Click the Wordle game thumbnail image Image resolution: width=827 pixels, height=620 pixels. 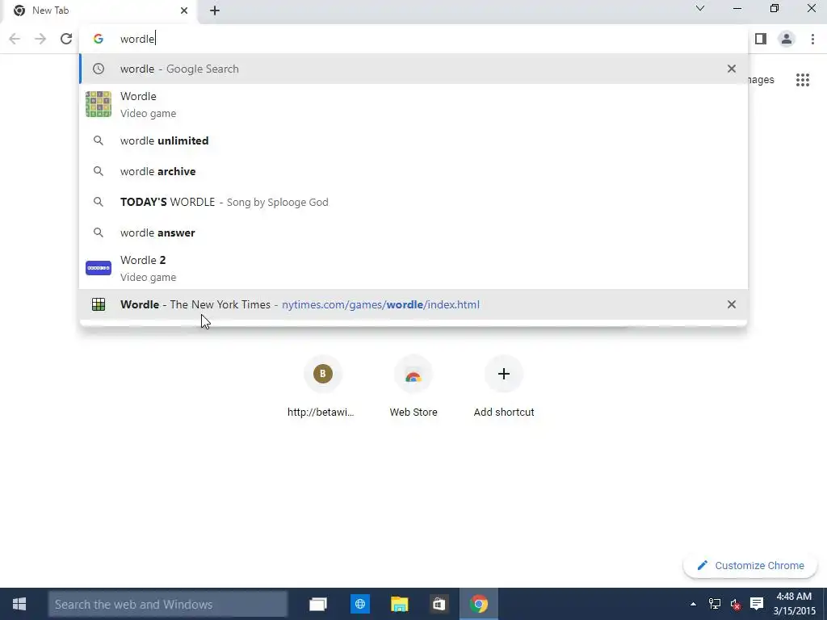coord(99,104)
